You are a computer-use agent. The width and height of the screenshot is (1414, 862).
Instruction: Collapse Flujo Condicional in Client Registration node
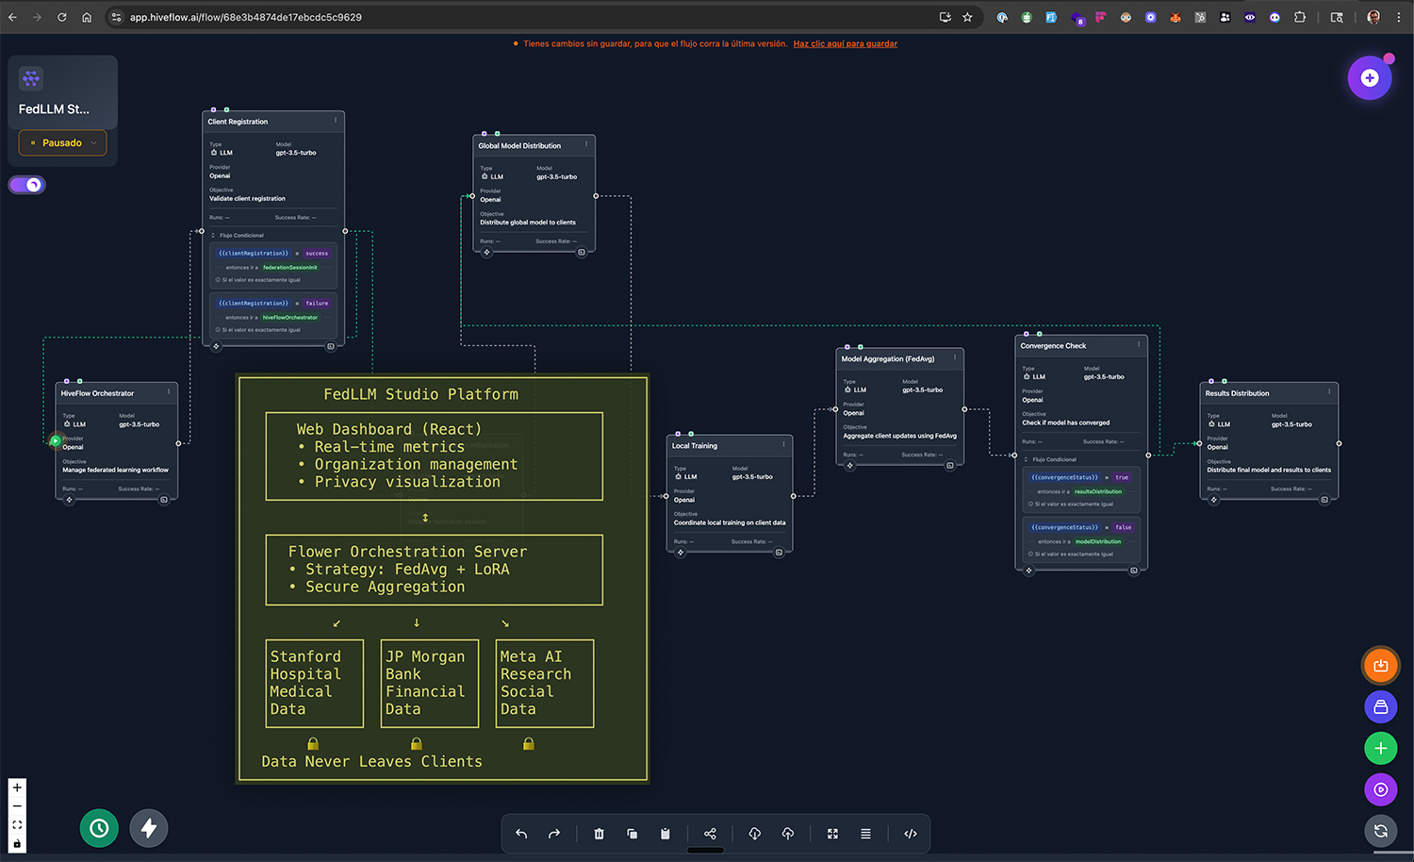point(214,235)
